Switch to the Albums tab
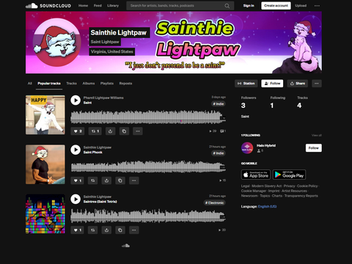 pyautogui.click(x=89, y=84)
